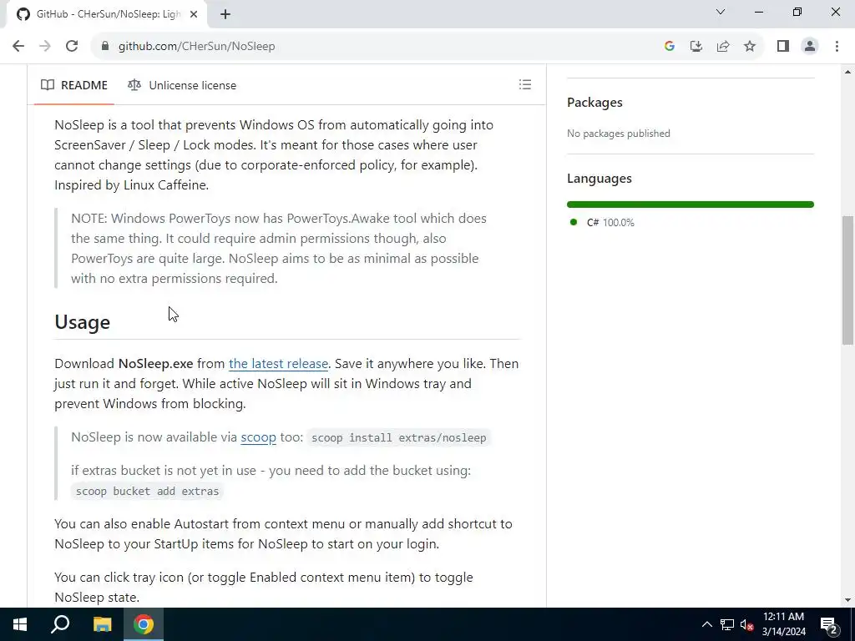The width and height of the screenshot is (855, 641).
Task: Click 'No packages published' text
Action: [x=619, y=133]
